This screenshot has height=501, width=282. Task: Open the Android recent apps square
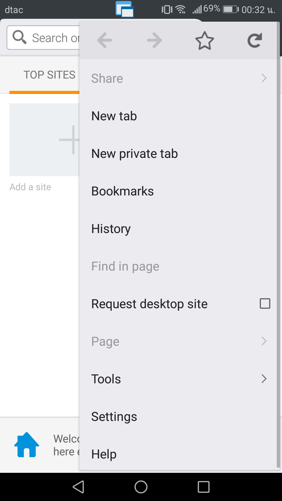pos(204,487)
